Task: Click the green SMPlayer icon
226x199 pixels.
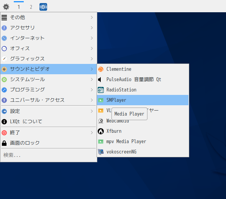Action: coord(101,100)
